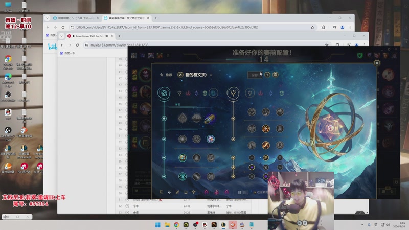Select the last rune in the bottom Inspiration row
Viewport: 409px width, 230px height.
pyautogui.click(x=211, y=176)
